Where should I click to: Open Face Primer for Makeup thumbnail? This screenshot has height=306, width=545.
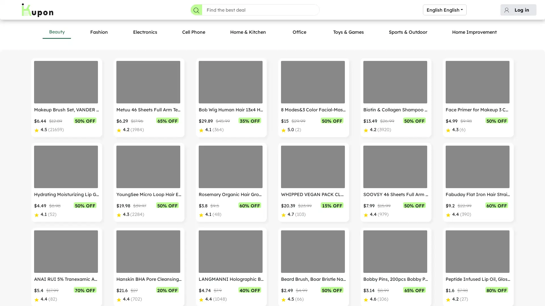coord(477,82)
